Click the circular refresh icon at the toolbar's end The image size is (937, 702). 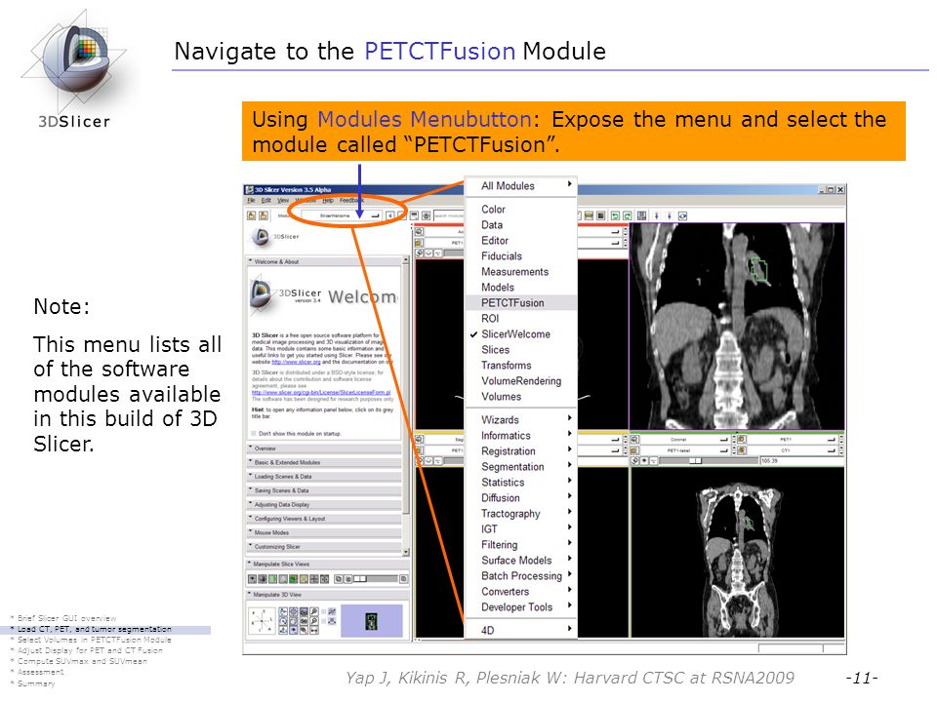point(682,215)
